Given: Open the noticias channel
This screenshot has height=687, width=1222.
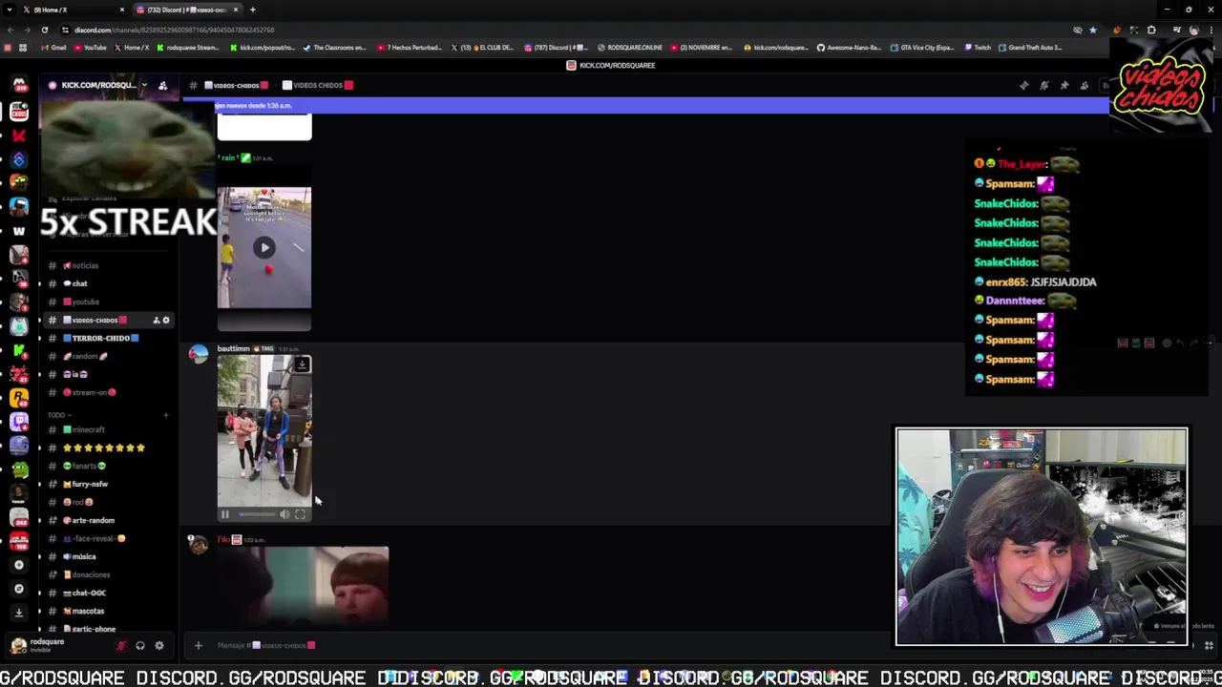Looking at the screenshot, I should [x=107, y=265].
